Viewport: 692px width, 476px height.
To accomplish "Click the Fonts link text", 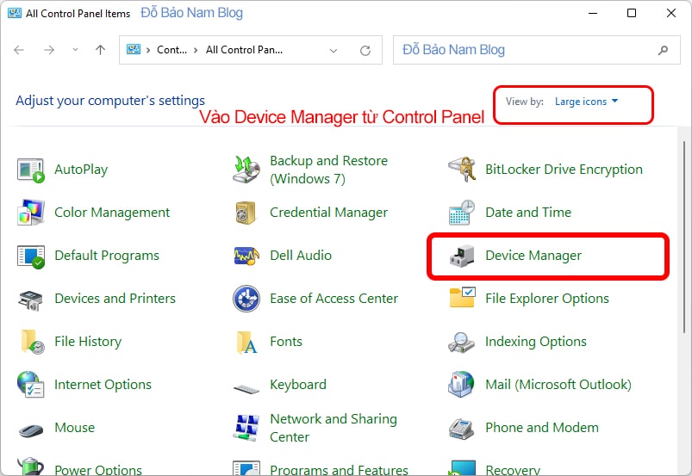I will point(286,342).
